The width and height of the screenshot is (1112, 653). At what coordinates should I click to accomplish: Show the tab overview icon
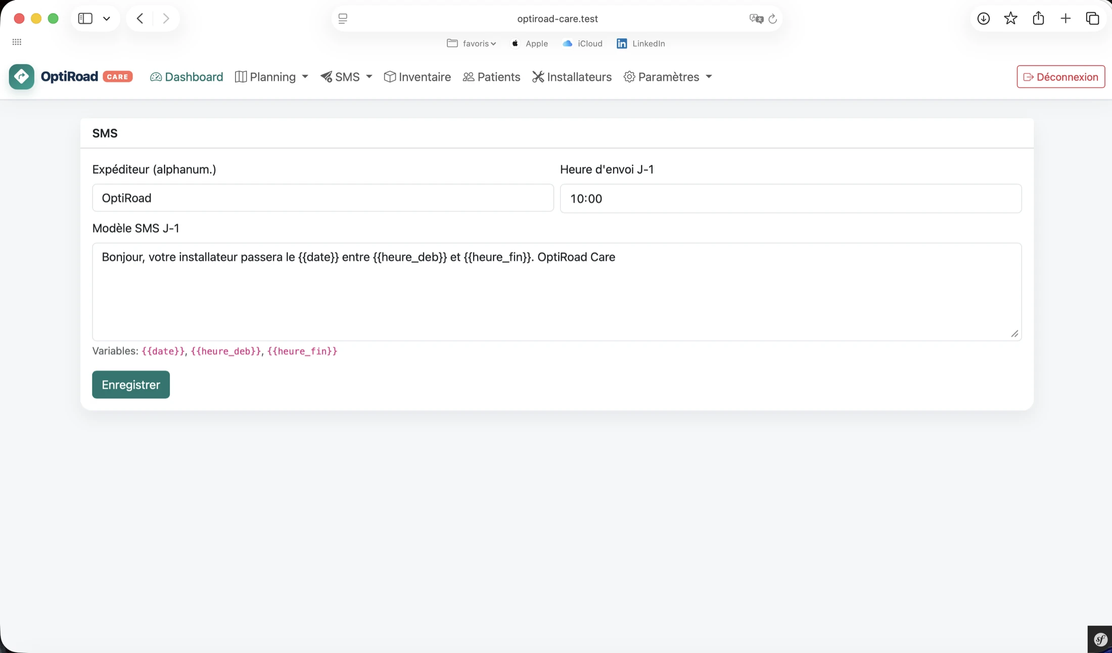[x=1092, y=19]
